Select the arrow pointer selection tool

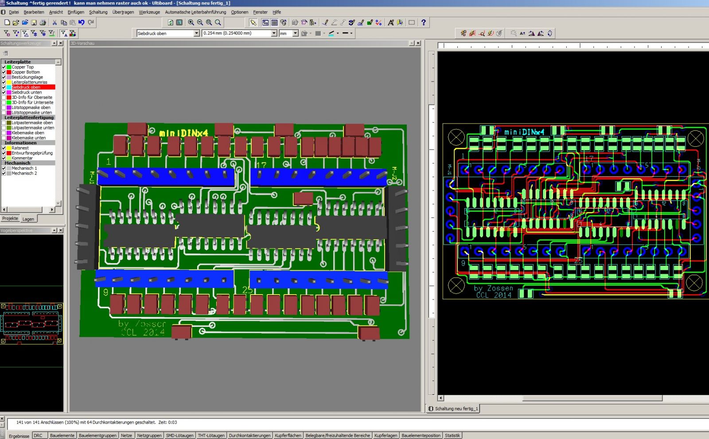(x=253, y=23)
